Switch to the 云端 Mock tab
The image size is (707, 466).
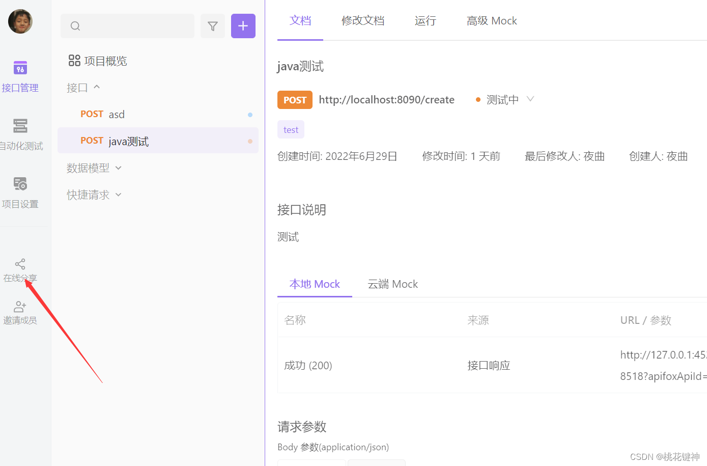(x=392, y=284)
